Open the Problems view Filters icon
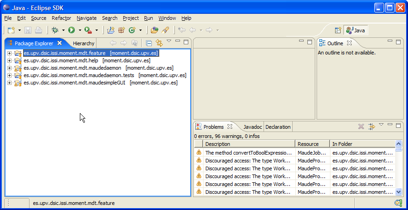The image size is (408, 210). click(372, 127)
